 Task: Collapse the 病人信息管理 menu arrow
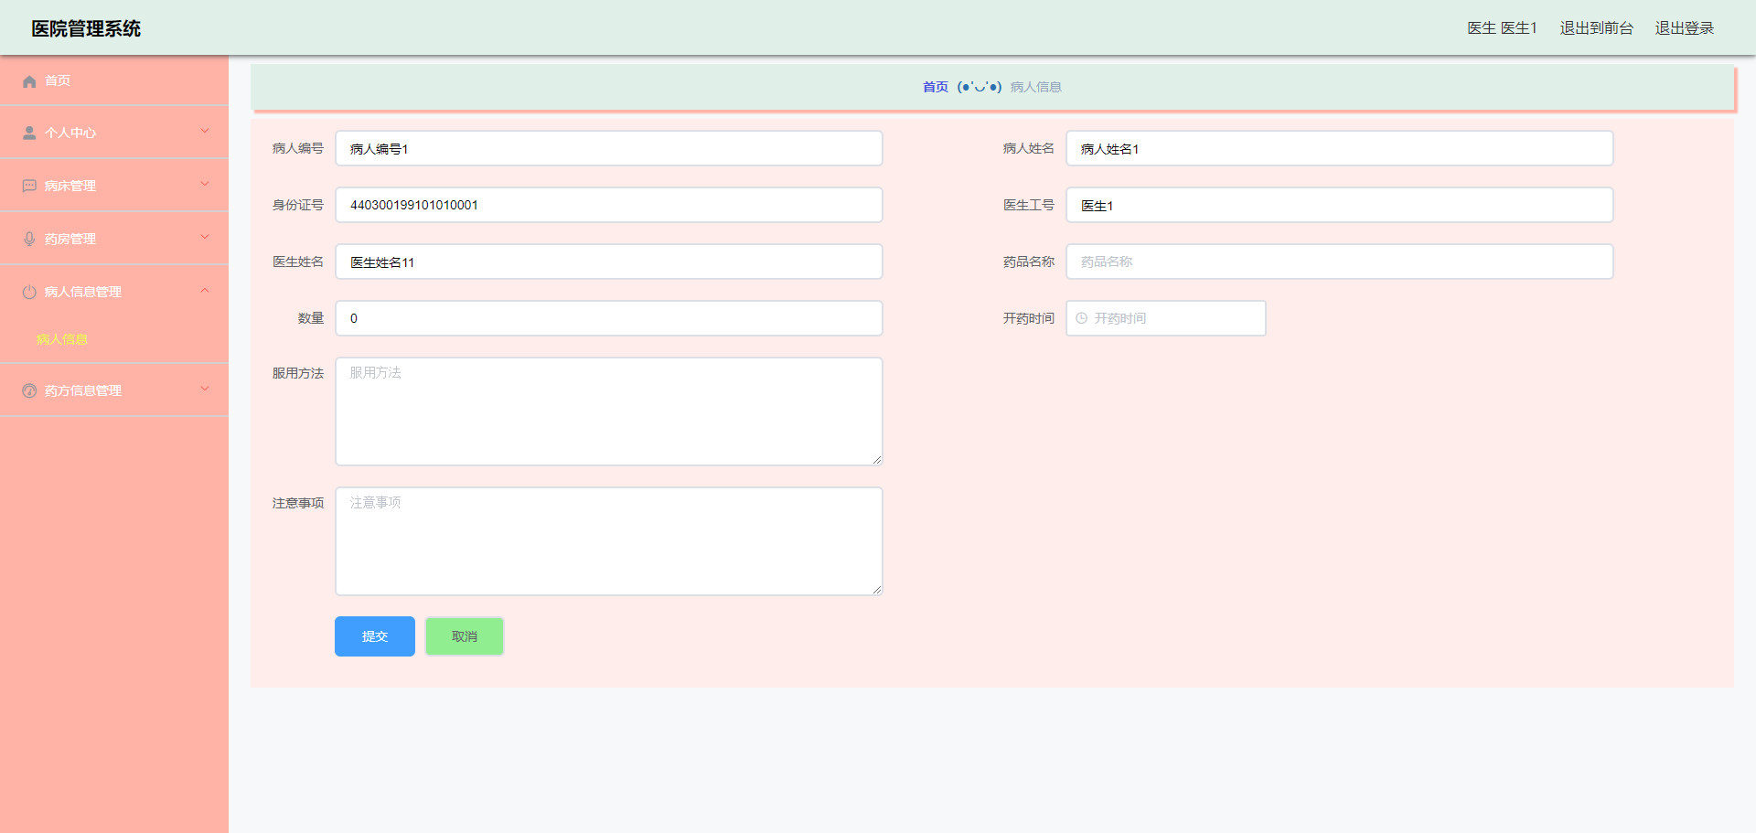tap(205, 291)
